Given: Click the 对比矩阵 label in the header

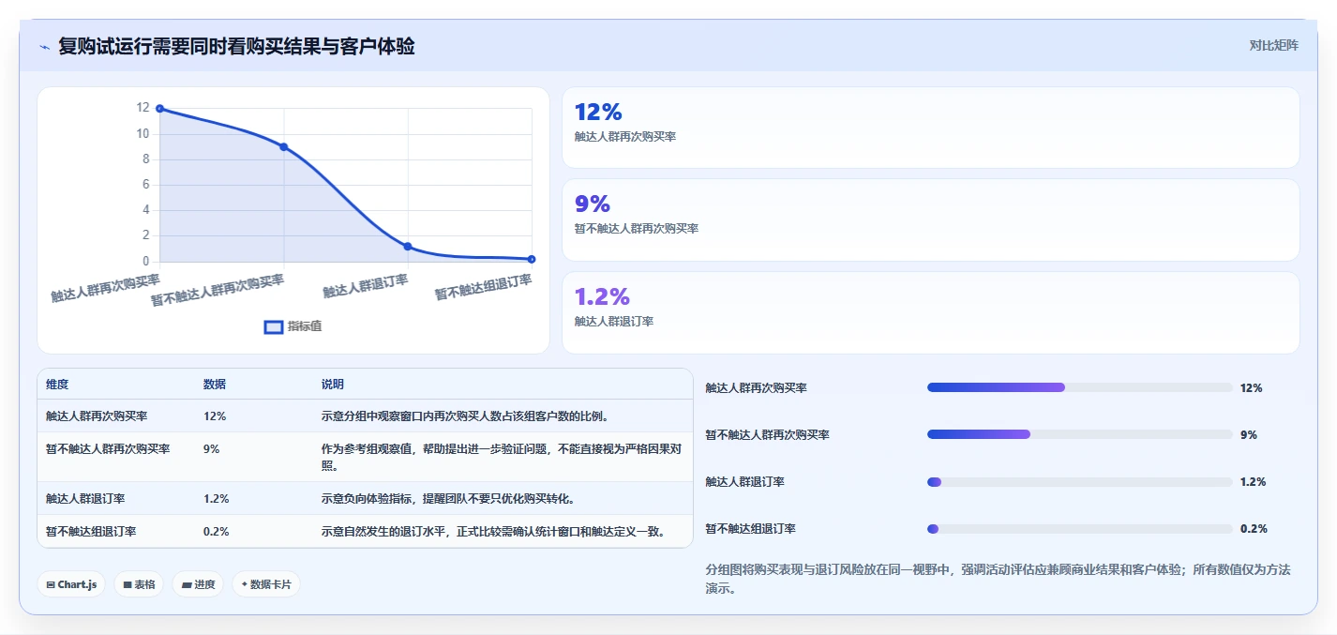Looking at the screenshot, I should click(x=1274, y=46).
